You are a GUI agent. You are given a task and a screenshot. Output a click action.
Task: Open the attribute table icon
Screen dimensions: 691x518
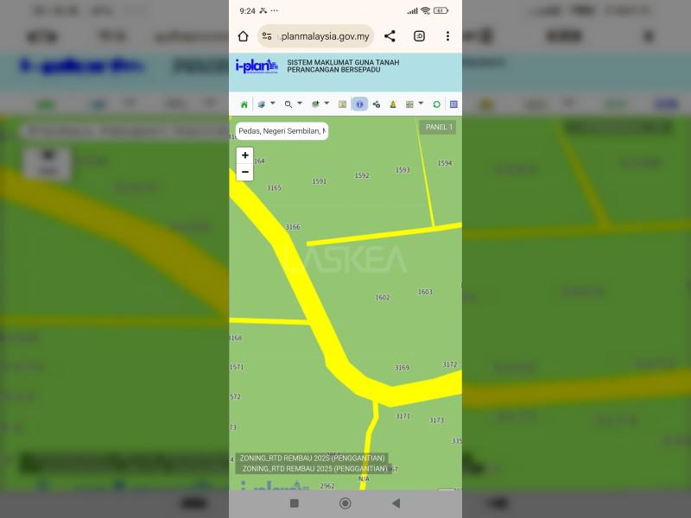tap(453, 104)
